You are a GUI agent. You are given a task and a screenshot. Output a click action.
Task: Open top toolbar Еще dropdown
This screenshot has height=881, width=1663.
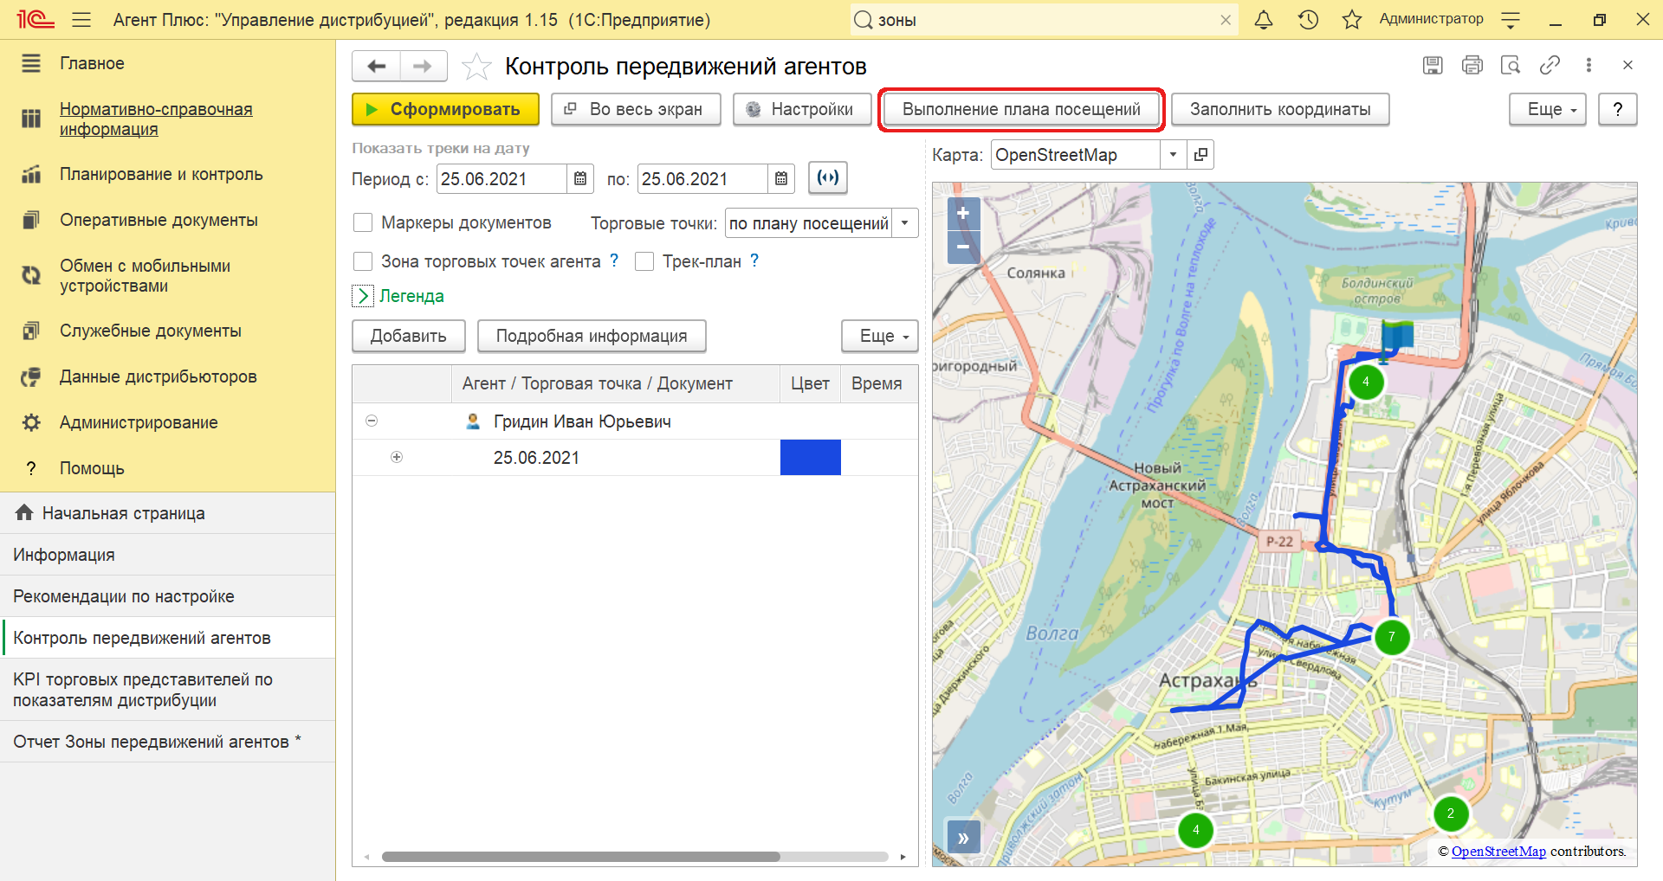[1548, 110]
